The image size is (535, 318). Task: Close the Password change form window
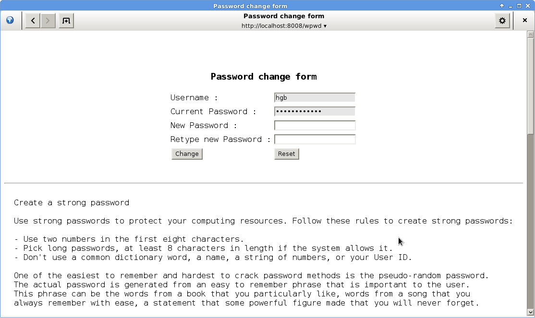[x=527, y=6]
